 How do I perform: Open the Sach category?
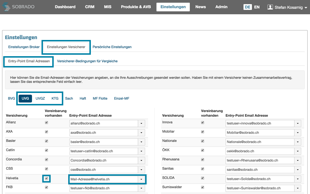69,98
